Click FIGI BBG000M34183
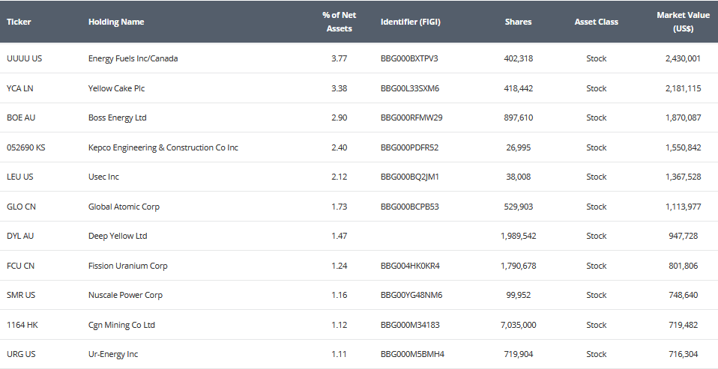 coord(410,325)
